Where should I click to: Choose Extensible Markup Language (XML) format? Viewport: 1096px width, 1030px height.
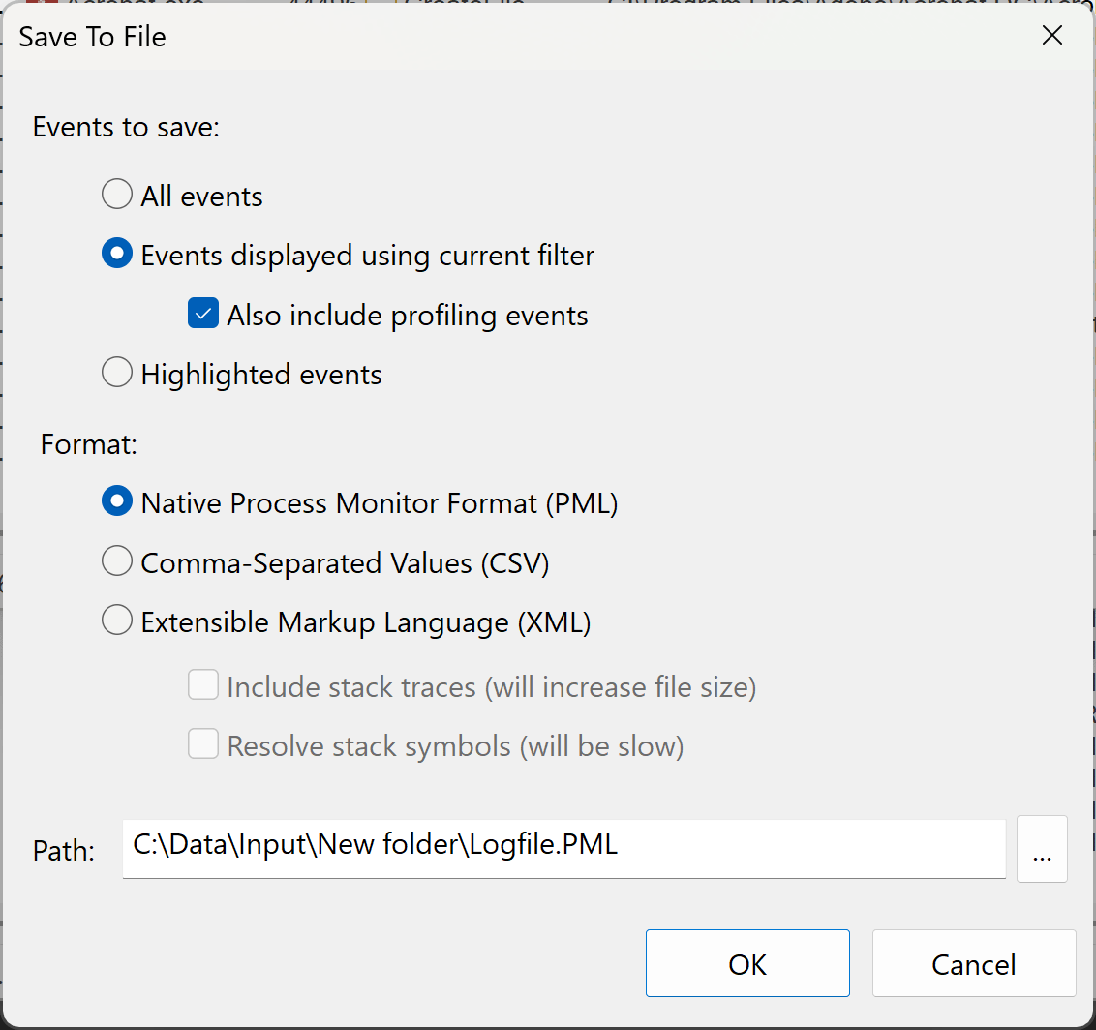[116, 620]
